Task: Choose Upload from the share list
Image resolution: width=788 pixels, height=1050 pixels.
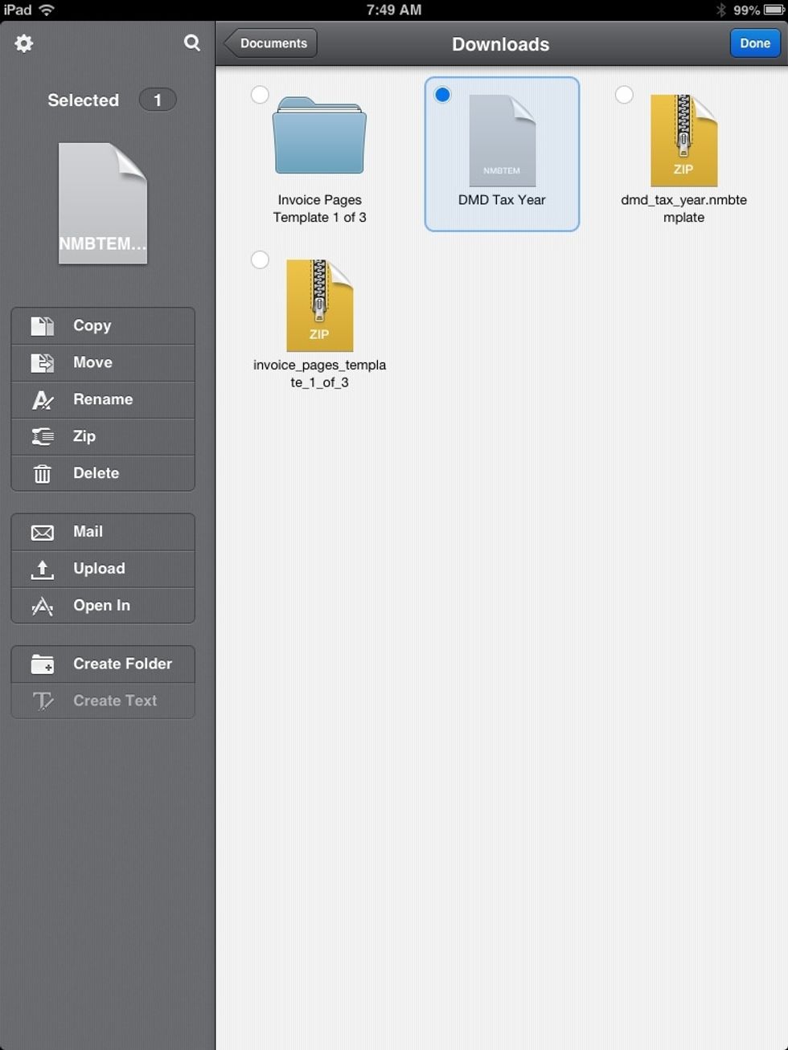Action: pos(103,569)
